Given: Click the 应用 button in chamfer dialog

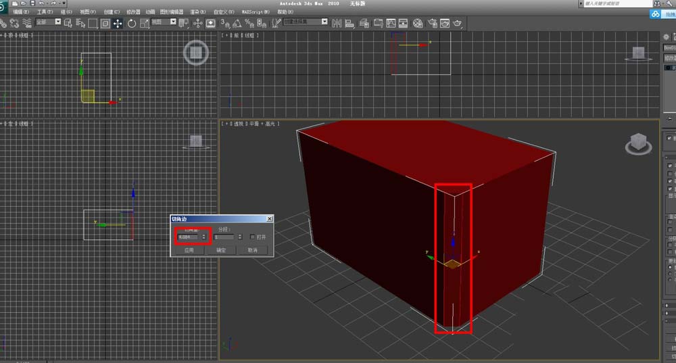Looking at the screenshot, I should (189, 250).
